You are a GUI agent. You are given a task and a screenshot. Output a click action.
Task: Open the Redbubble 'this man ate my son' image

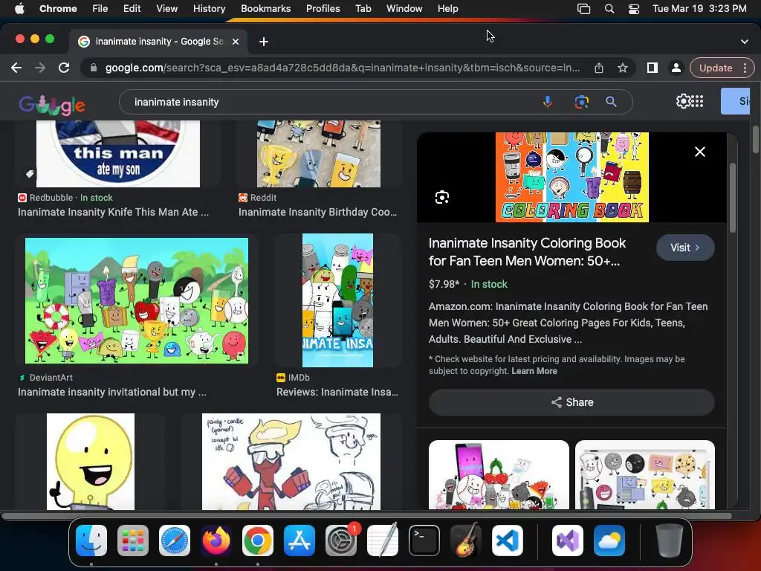118,154
